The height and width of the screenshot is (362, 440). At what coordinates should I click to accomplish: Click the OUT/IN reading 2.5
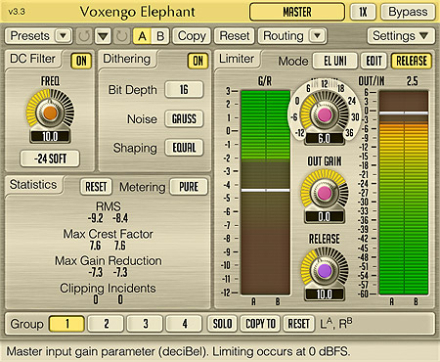(x=412, y=81)
